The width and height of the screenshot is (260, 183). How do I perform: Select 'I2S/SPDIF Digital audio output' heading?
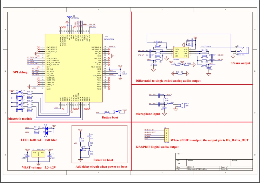(x=157, y=147)
